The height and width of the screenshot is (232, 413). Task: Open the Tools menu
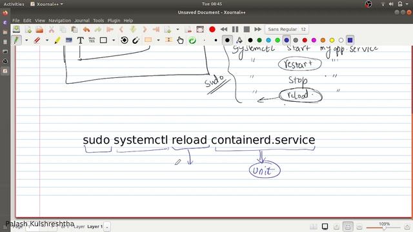pyautogui.click(x=98, y=21)
